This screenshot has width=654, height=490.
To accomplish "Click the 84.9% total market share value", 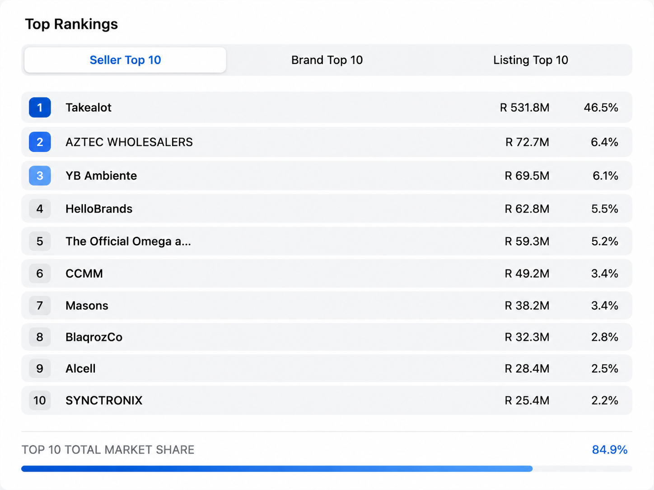I will coord(610,450).
